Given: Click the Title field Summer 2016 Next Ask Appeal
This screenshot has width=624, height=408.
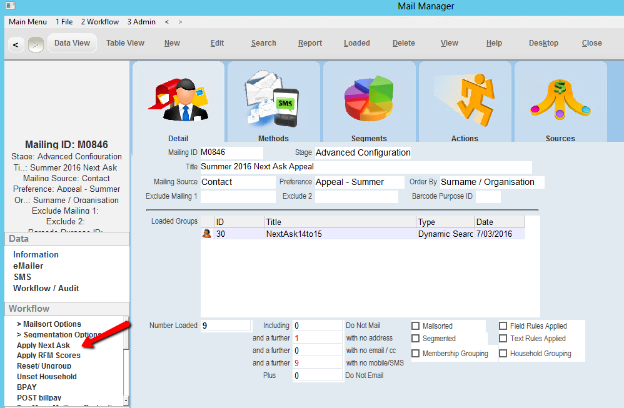Looking at the screenshot, I should coord(366,167).
